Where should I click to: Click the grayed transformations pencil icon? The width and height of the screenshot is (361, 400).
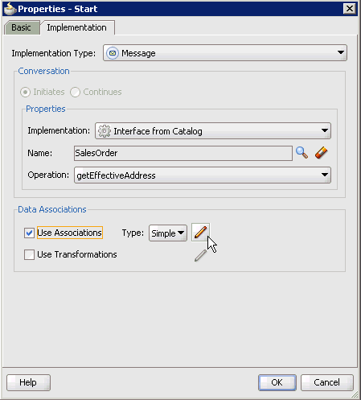200,255
